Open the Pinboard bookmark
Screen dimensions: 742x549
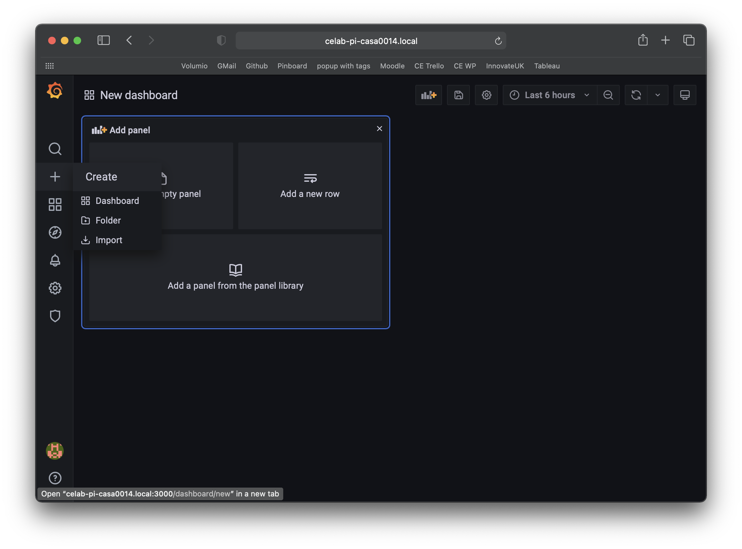tap(292, 66)
